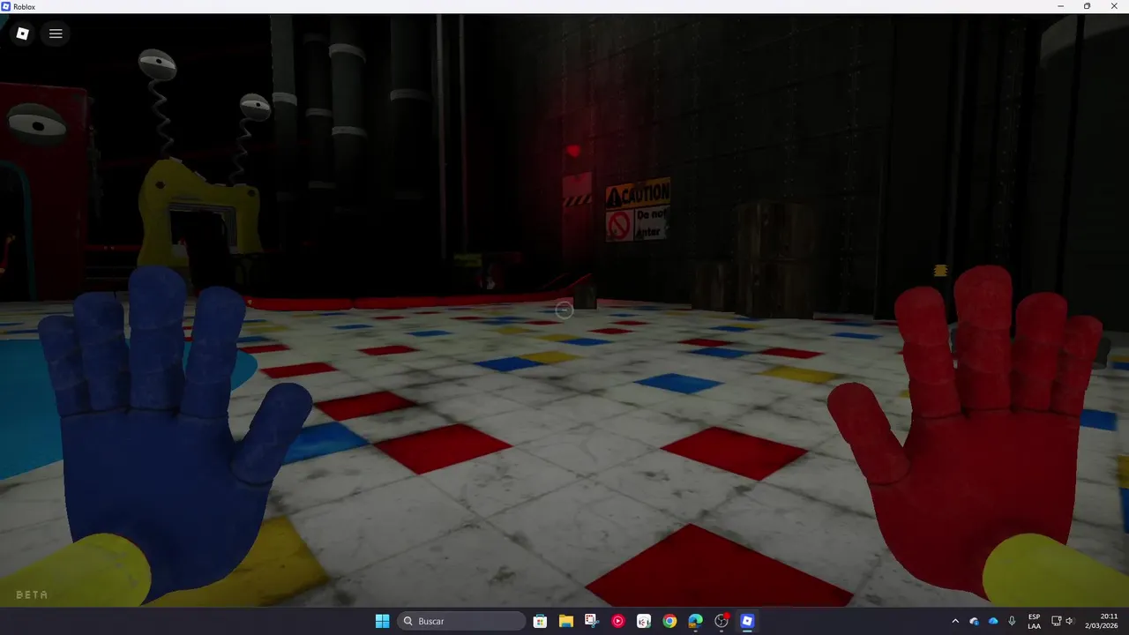The image size is (1129, 635).
Task: Close the Roblox window
Action: tap(1114, 6)
